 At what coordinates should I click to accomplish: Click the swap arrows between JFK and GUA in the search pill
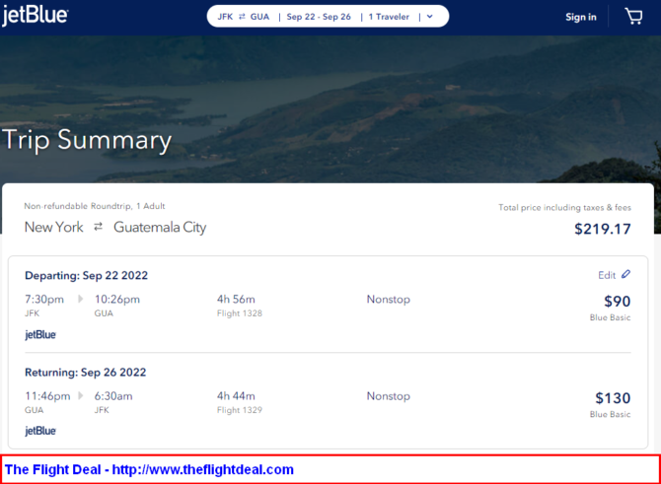pyautogui.click(x=242, y=17)
